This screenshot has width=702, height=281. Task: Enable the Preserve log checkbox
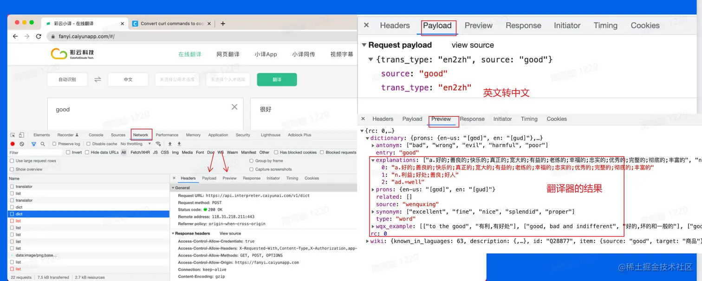[x=54, y=144]
